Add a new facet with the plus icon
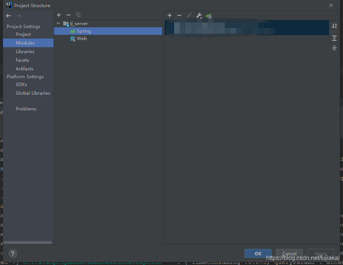Screen dimensions: 343x265 (170, 15)
